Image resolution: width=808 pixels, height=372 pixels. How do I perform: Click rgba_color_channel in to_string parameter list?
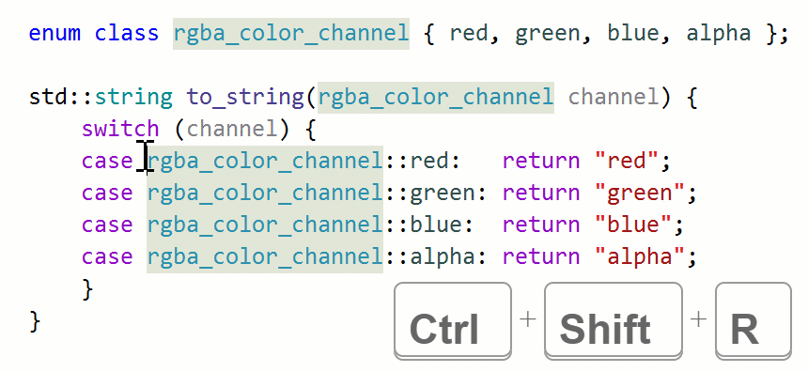(x=436, y=97)
